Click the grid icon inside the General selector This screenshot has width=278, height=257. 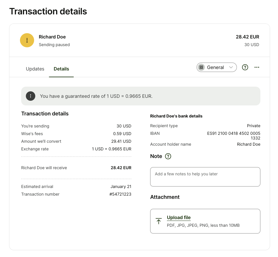coord(201,67)
